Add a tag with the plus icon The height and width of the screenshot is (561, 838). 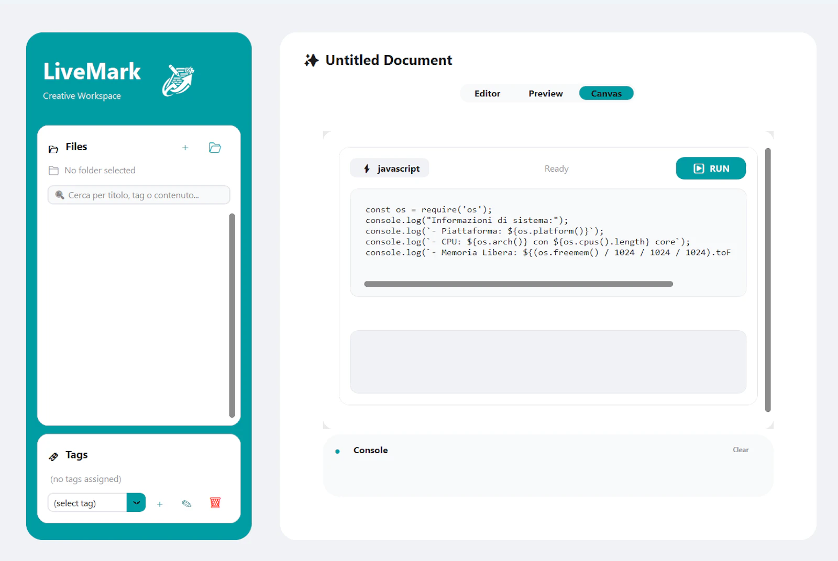(160, 504)
